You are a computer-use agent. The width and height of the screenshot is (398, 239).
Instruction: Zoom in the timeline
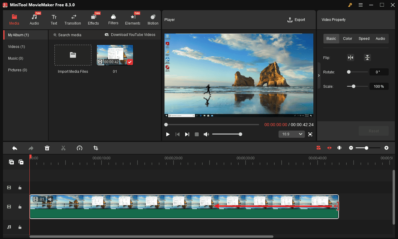(386, 148)
